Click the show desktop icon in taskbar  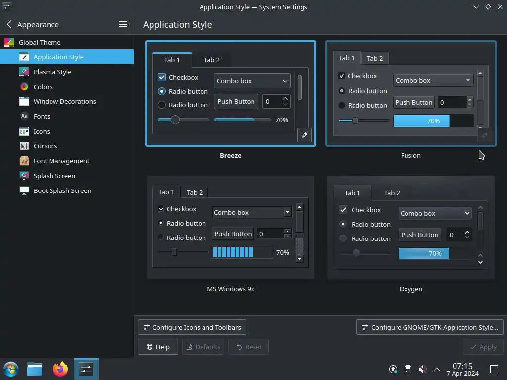[494, 369]
